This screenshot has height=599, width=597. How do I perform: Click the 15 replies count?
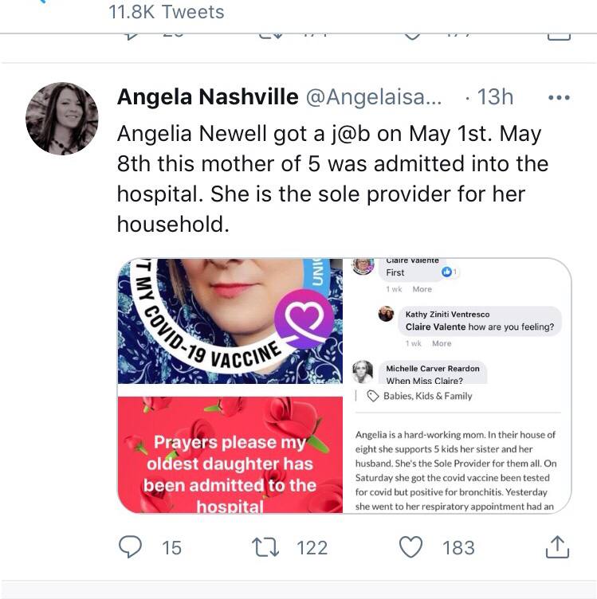pos(171,548)
